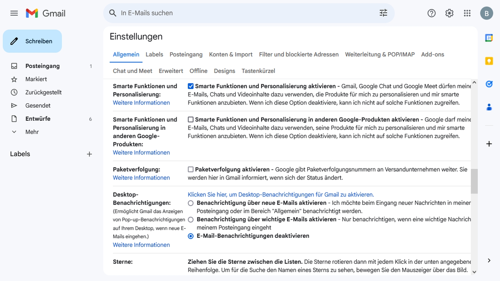Click the scroll up arrow
Viewport: 500px width, 281px height.
(474, 82)
